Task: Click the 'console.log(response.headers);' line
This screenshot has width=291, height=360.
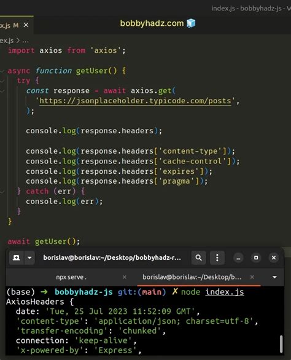Action: pyautogui.click(x=94, y=131)
